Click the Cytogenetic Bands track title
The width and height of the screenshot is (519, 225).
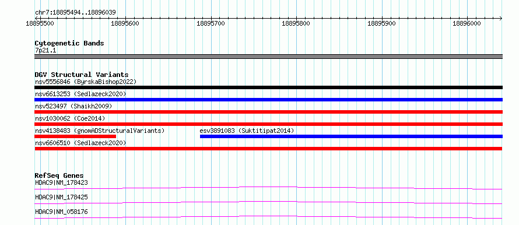tap(69, 43)
